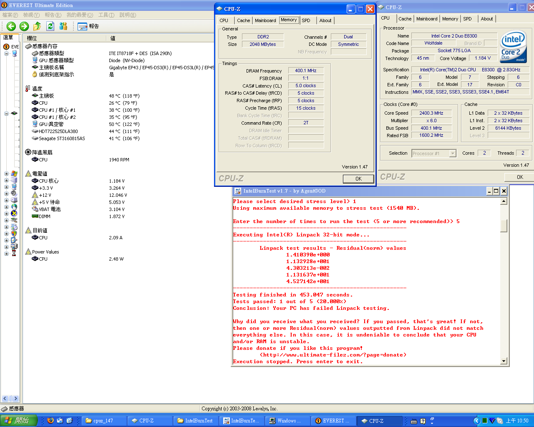Click the IntelBurnTest scroll down arrow

(504, 361)
